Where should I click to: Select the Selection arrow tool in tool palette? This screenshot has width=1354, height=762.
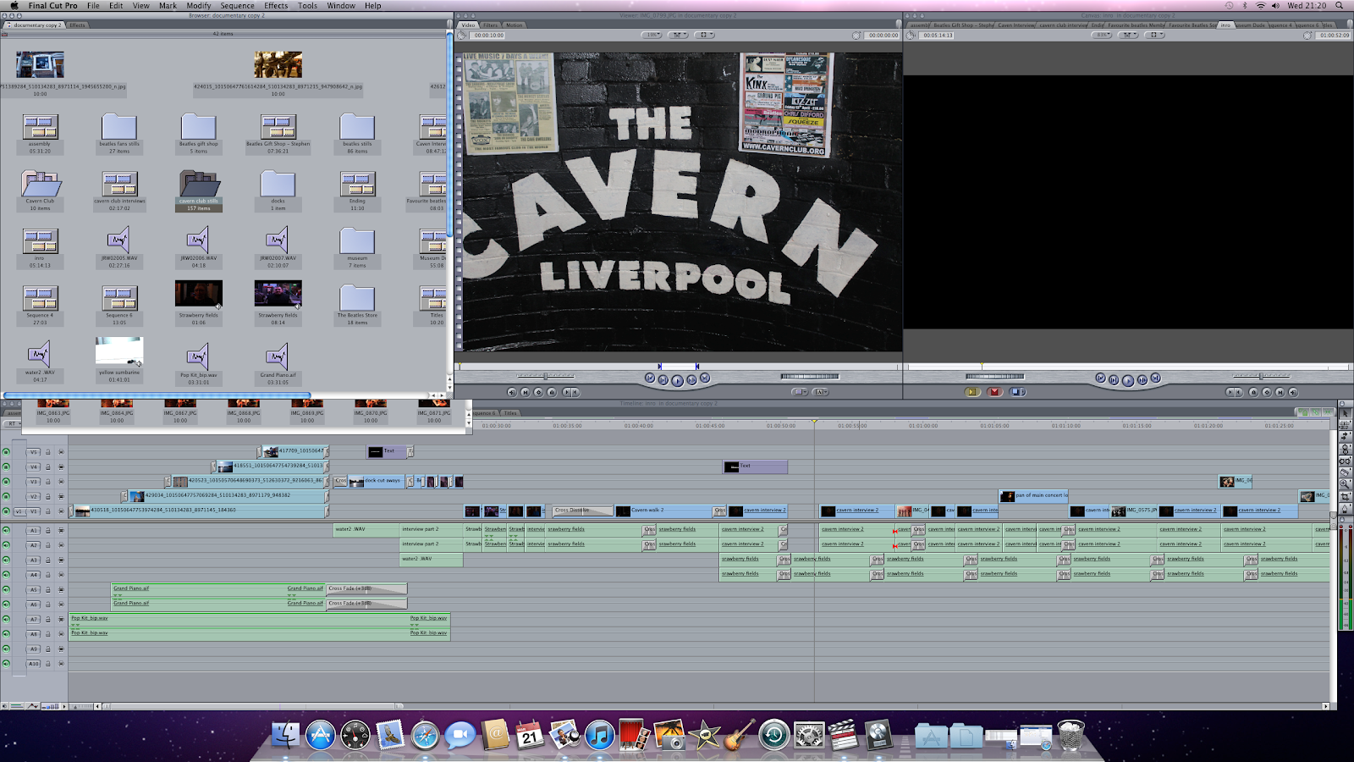click(x=1346, y=413)
